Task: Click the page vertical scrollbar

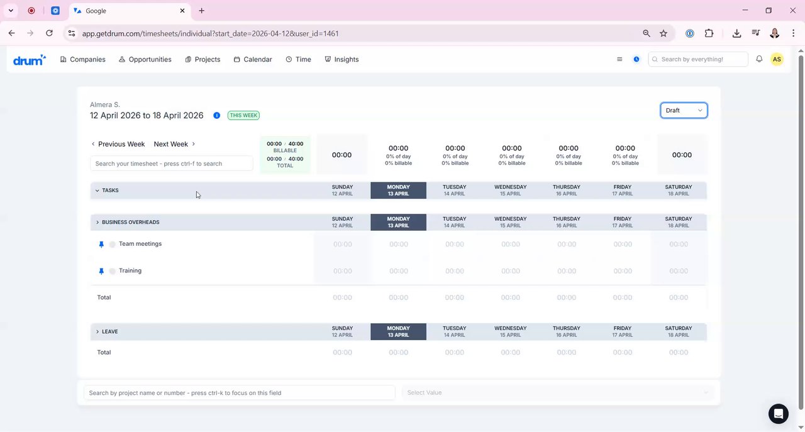Action: pyautogui.click(x=801, y=233)
